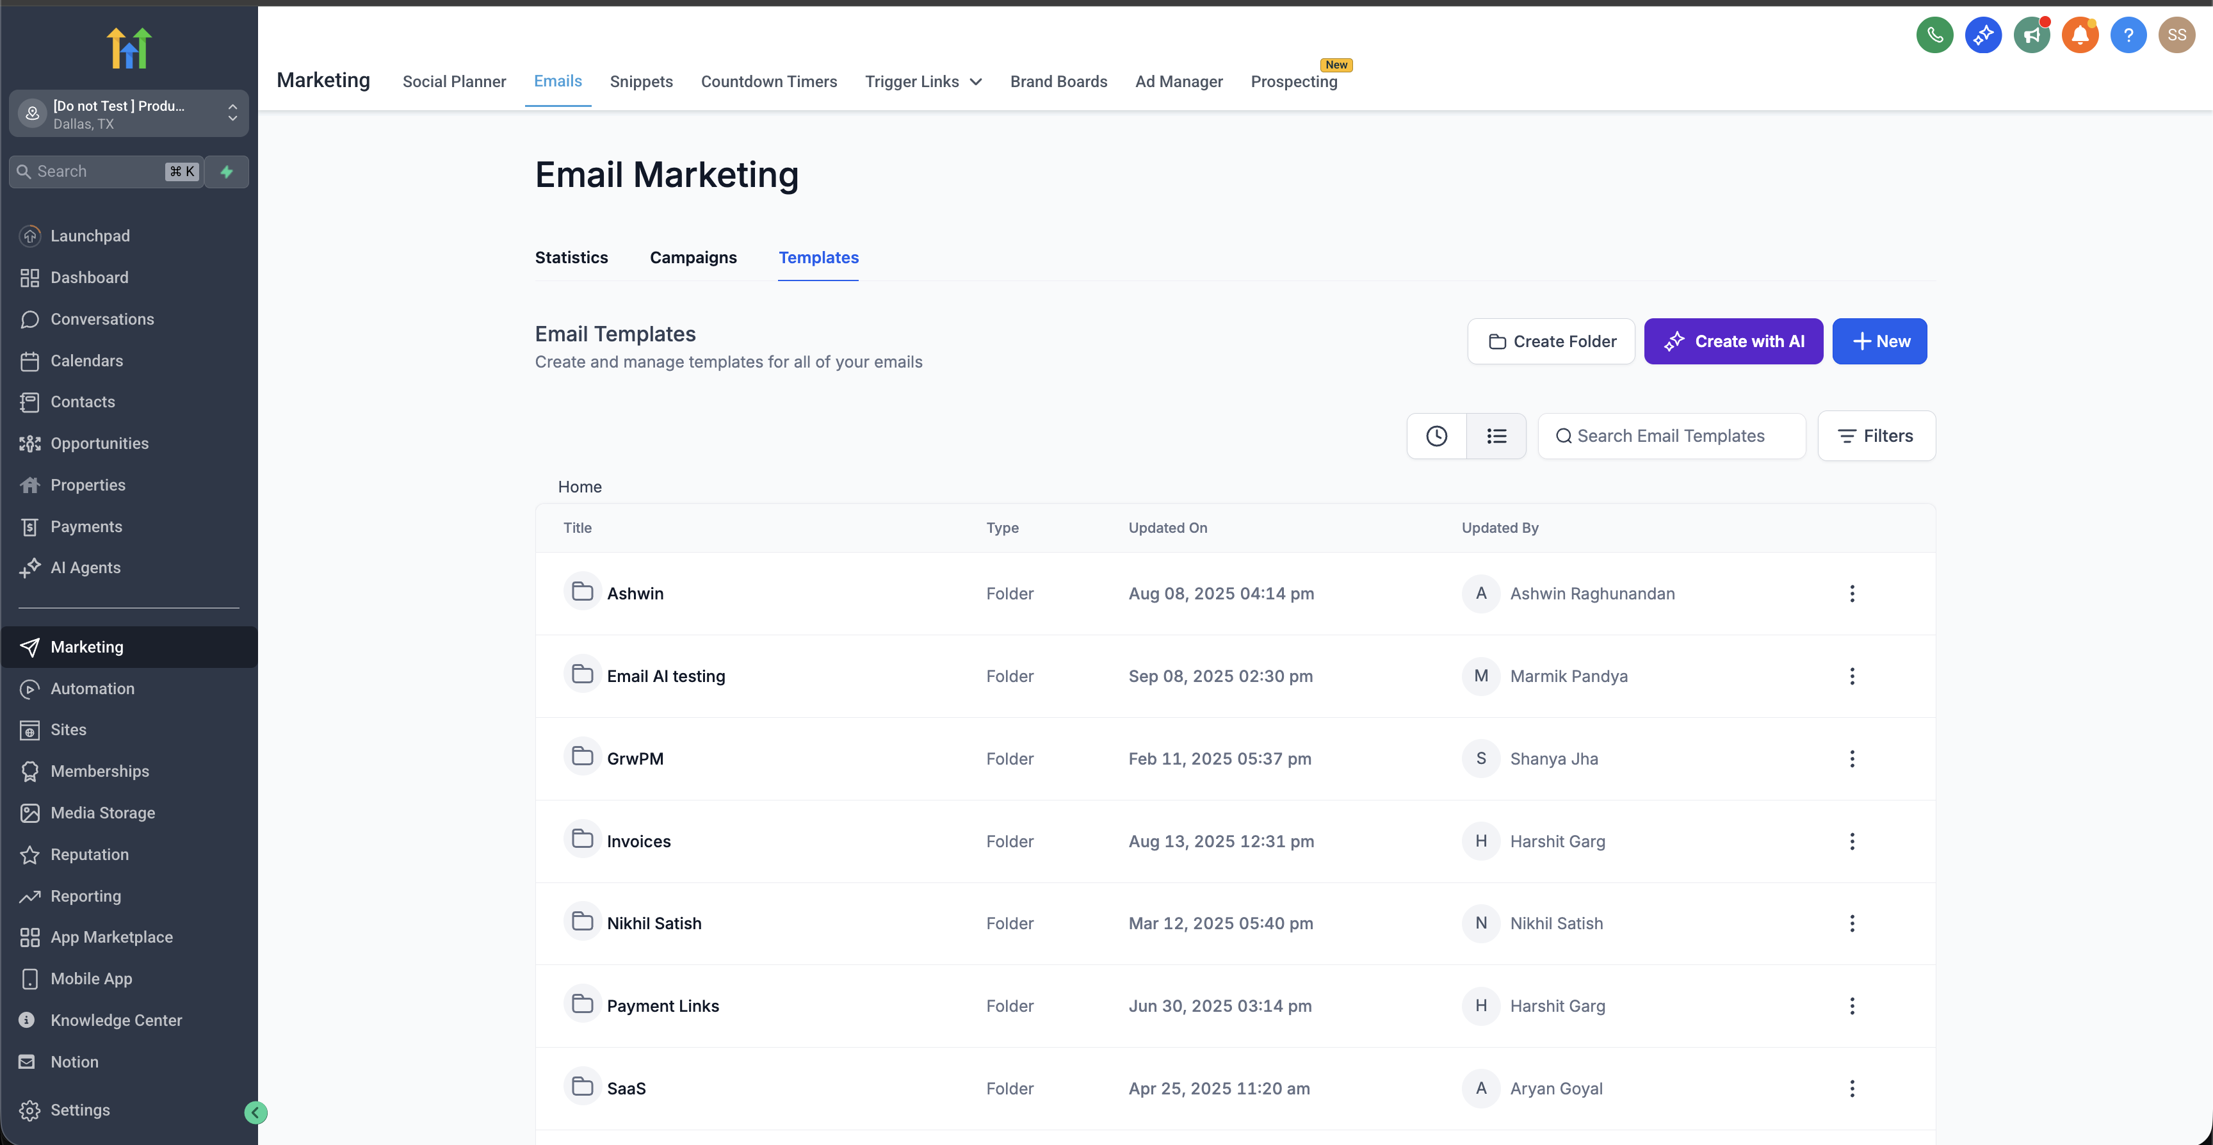Open the account location switcher

coord(129,113)
